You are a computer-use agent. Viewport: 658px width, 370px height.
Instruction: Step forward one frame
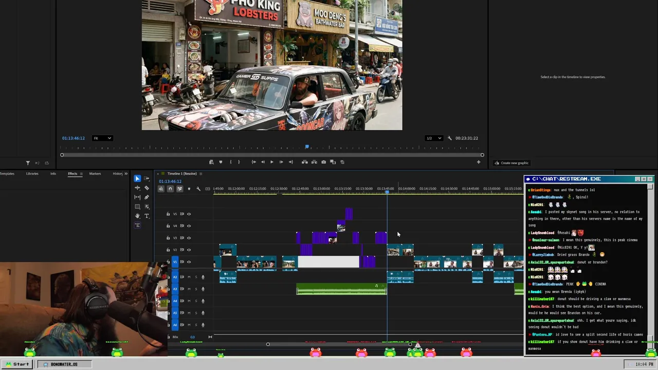point(281,162)
